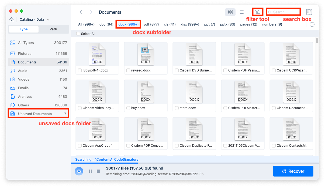Switch to the pdf subfolder tab
The image size is (325, 187).
[x=151, y=24]
